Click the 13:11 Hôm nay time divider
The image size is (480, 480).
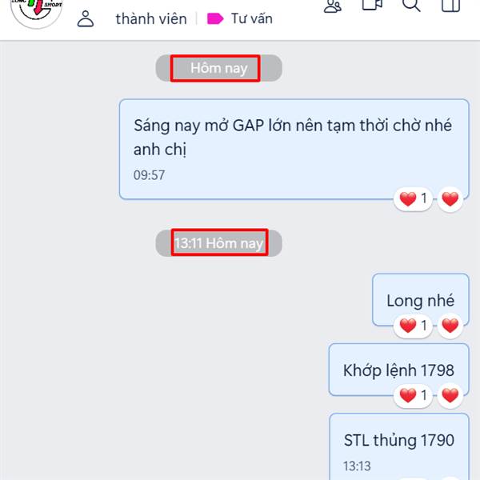(x=218, y=243)
